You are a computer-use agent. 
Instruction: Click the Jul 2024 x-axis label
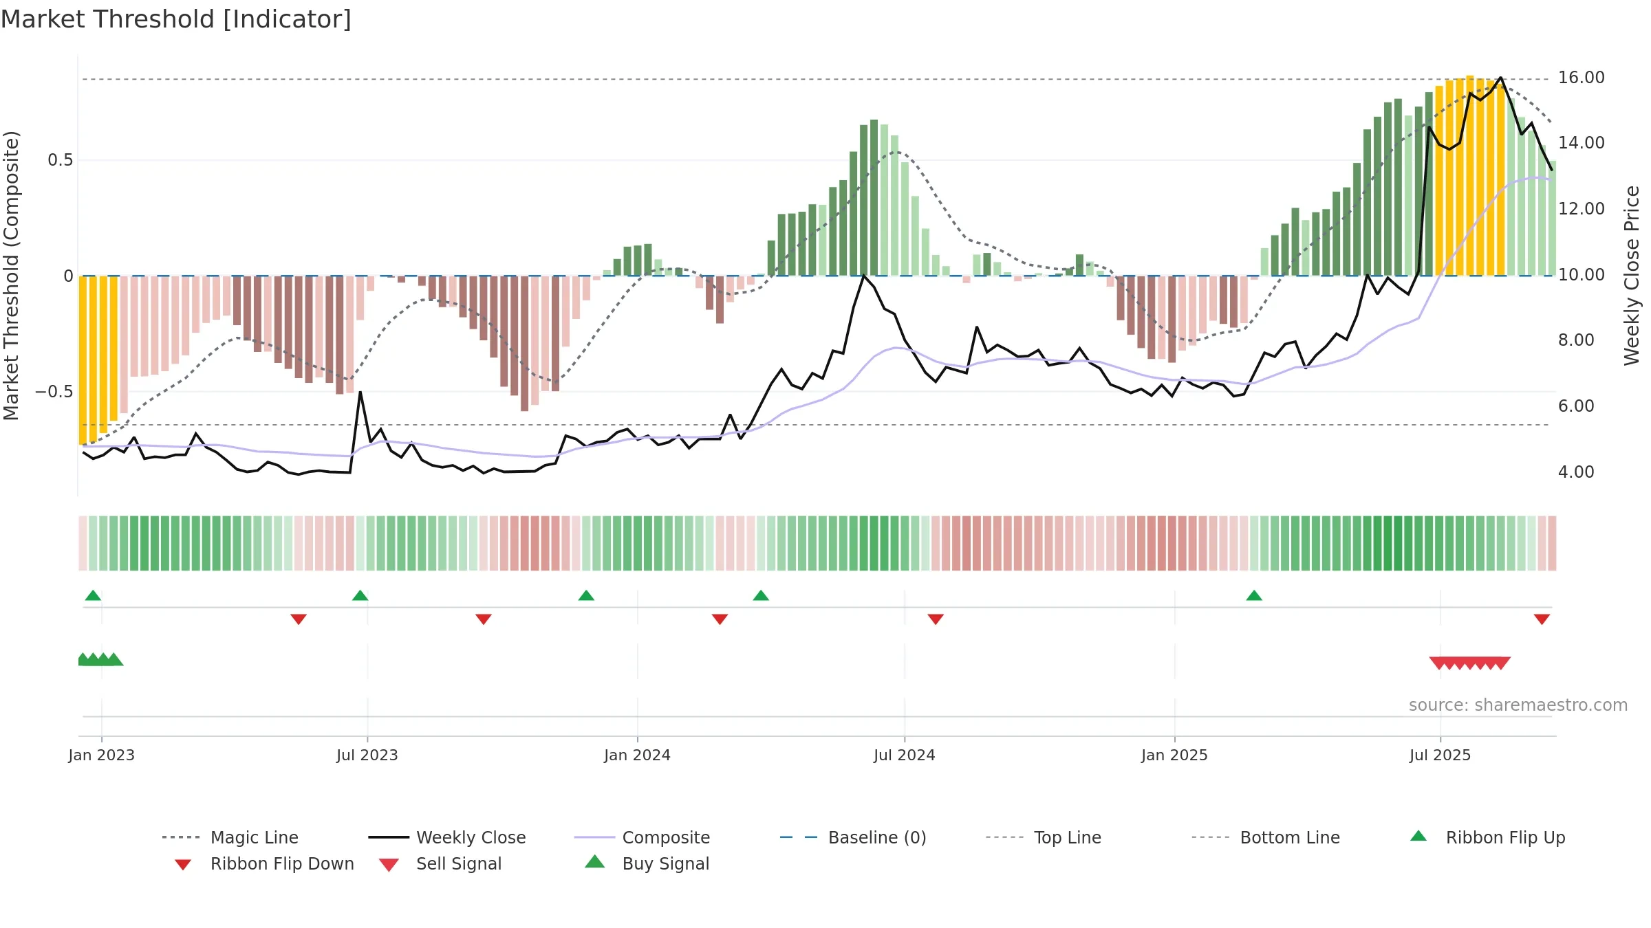click(x=905, y=755)
